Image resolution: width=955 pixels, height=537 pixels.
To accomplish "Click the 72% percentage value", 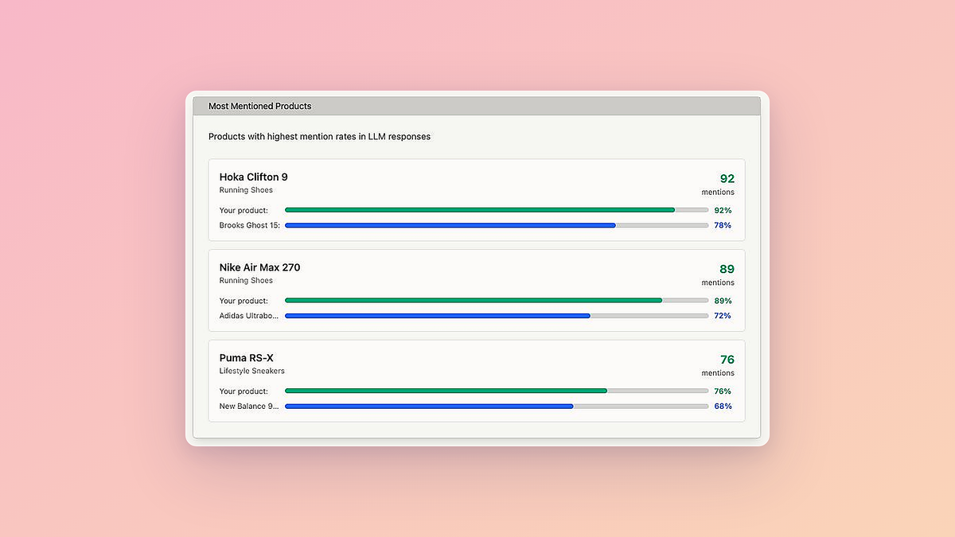I will point(723,317).
